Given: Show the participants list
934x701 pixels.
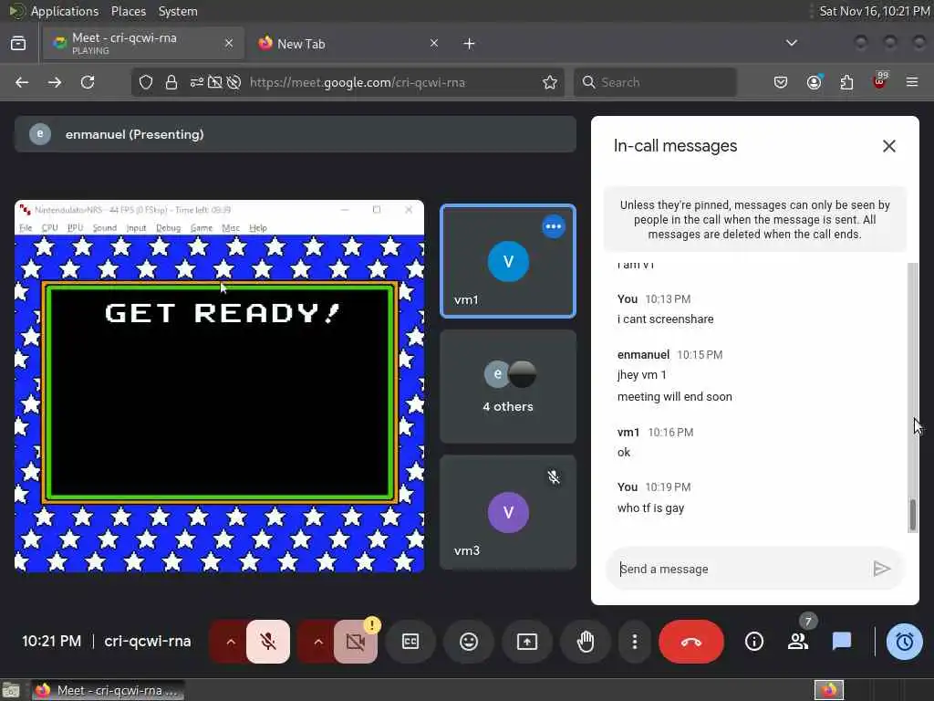Looking at the screenshot, I should click(797, 642).
